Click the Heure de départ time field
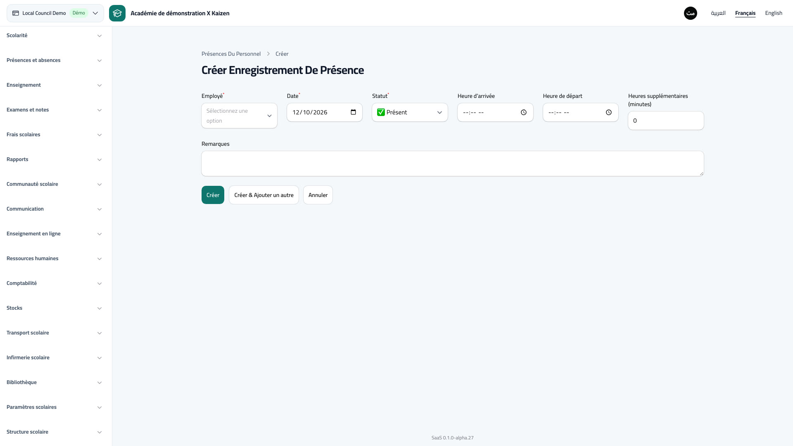This screenshot has height=446, width=793. click(581, 112)
